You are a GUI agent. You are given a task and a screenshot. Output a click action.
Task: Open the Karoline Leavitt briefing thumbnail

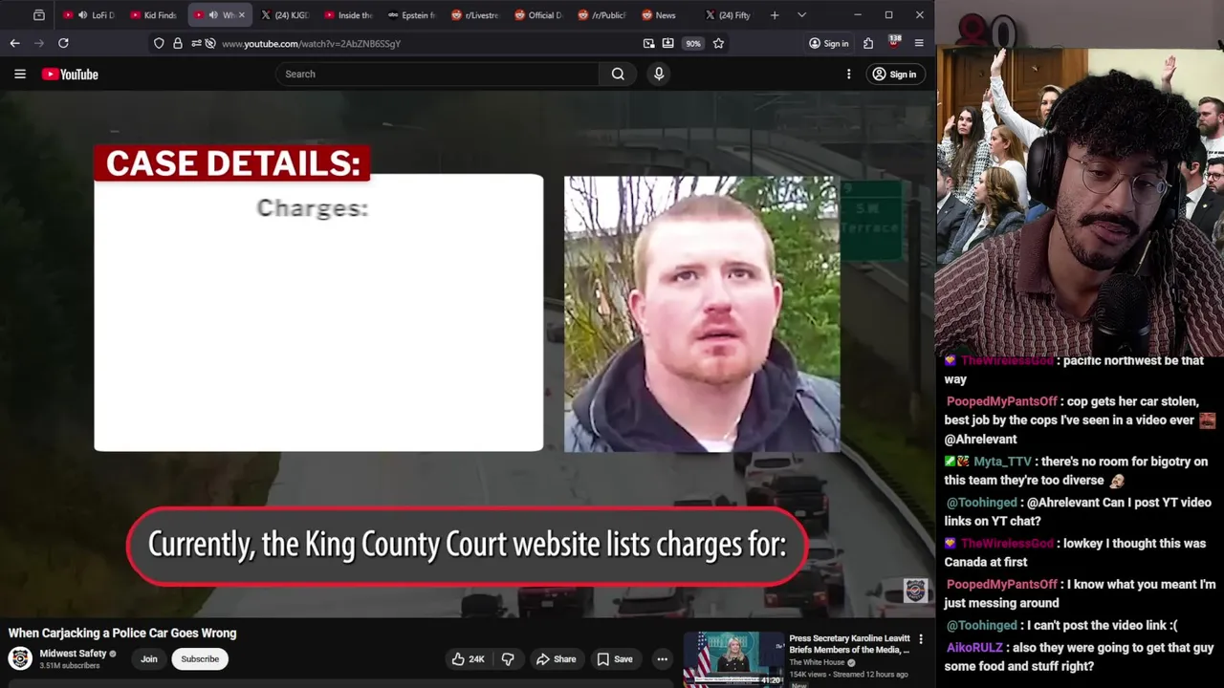point(733,659)
